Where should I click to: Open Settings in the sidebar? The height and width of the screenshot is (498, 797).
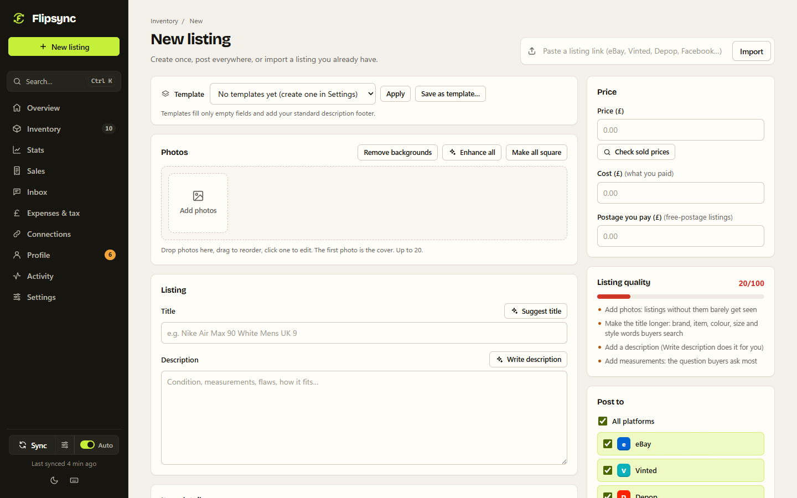tap(64, 297)
